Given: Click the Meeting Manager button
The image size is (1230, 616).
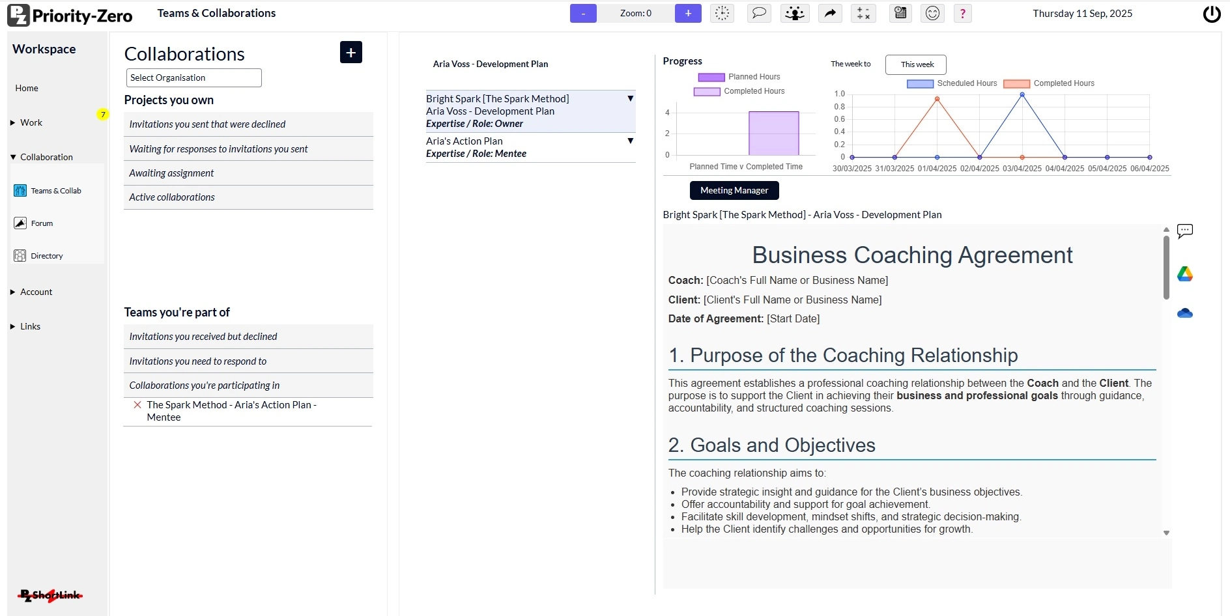Looking at the screenshot, I should pyautogui.click(x=734, y=190).
